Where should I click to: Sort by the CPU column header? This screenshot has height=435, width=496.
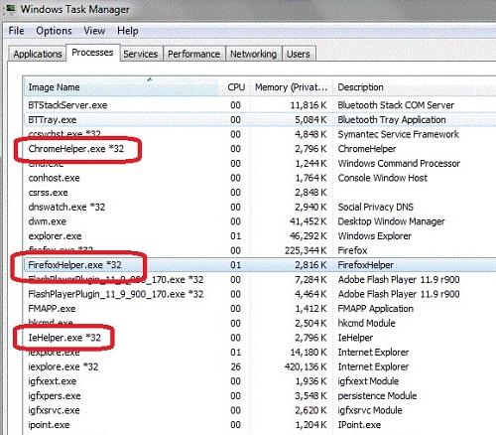point(236,87)
